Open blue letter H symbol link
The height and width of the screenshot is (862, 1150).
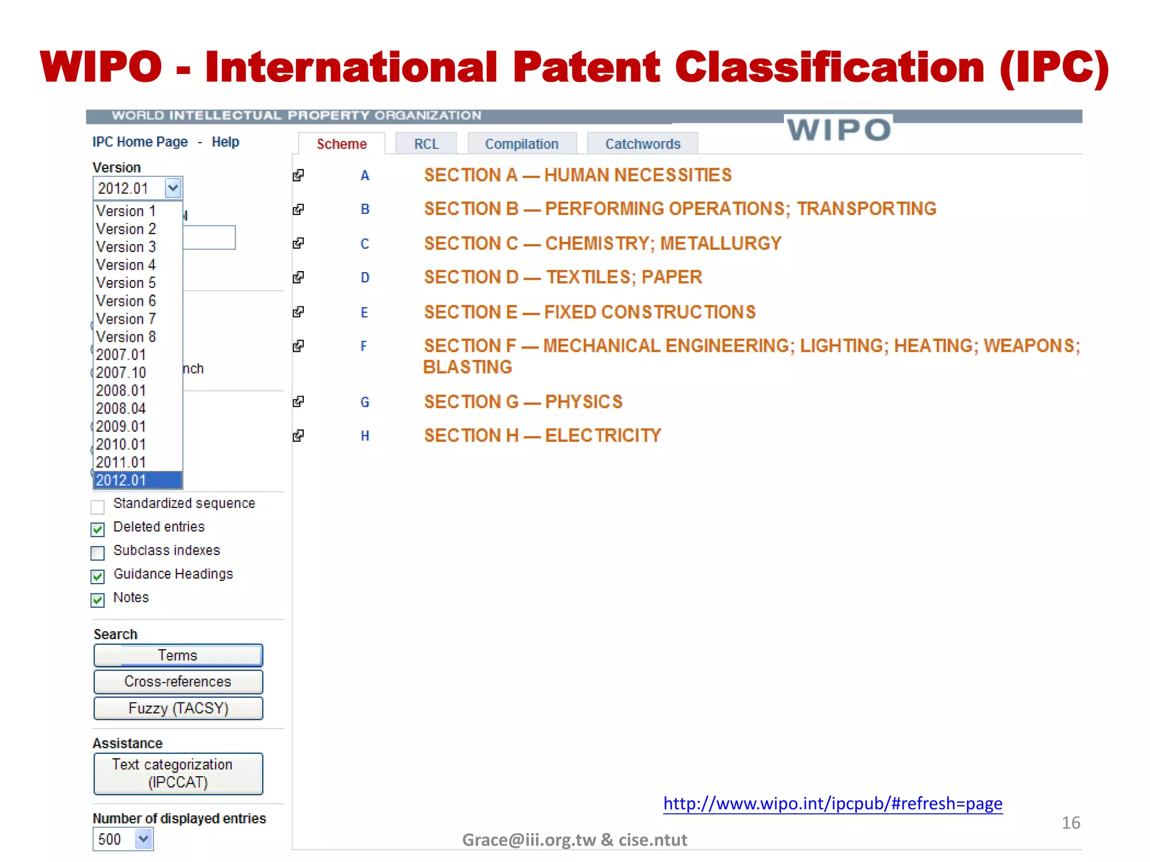364,436
